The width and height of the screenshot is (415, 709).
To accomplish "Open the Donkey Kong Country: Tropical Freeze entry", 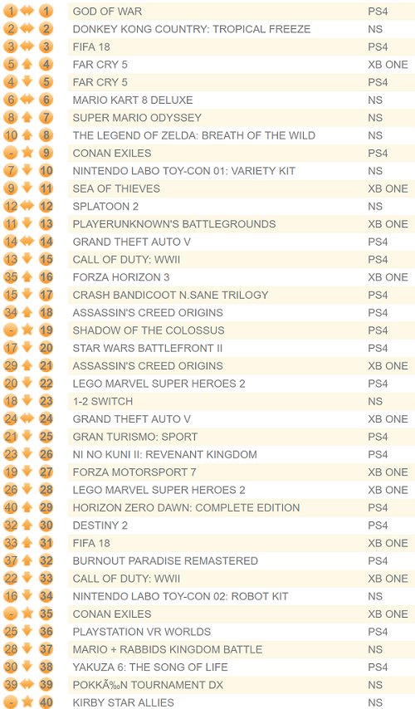I will coord(191,29).
